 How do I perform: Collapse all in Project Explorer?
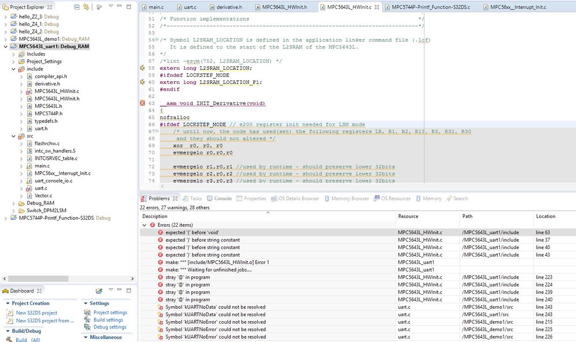click(x=77, y=6)
